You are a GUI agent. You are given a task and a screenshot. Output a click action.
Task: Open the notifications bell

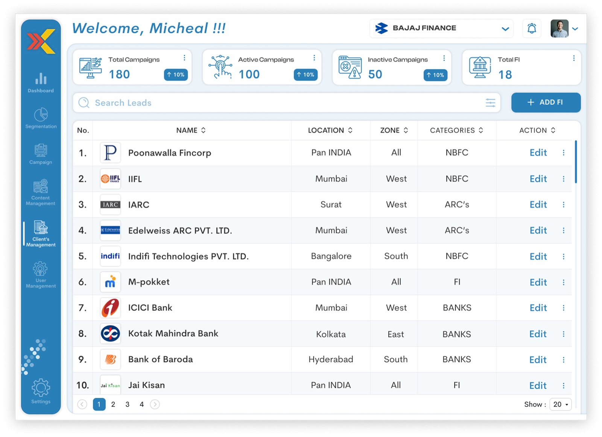[x=532, y=28]
